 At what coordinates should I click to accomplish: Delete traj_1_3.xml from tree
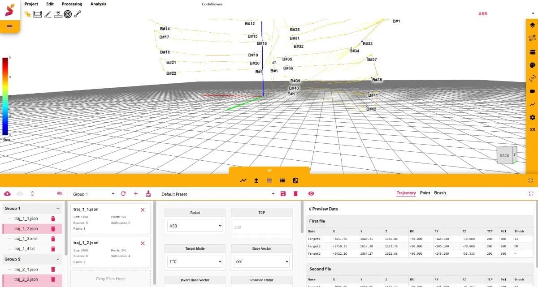53,239
